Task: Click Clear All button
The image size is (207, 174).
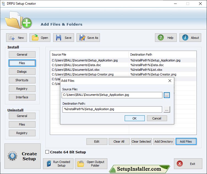Action: (x=119, y=142)
